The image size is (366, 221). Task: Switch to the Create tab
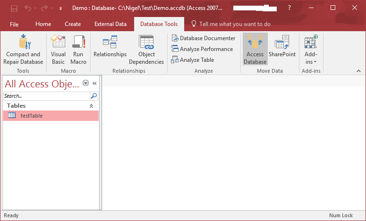(73, 24)
